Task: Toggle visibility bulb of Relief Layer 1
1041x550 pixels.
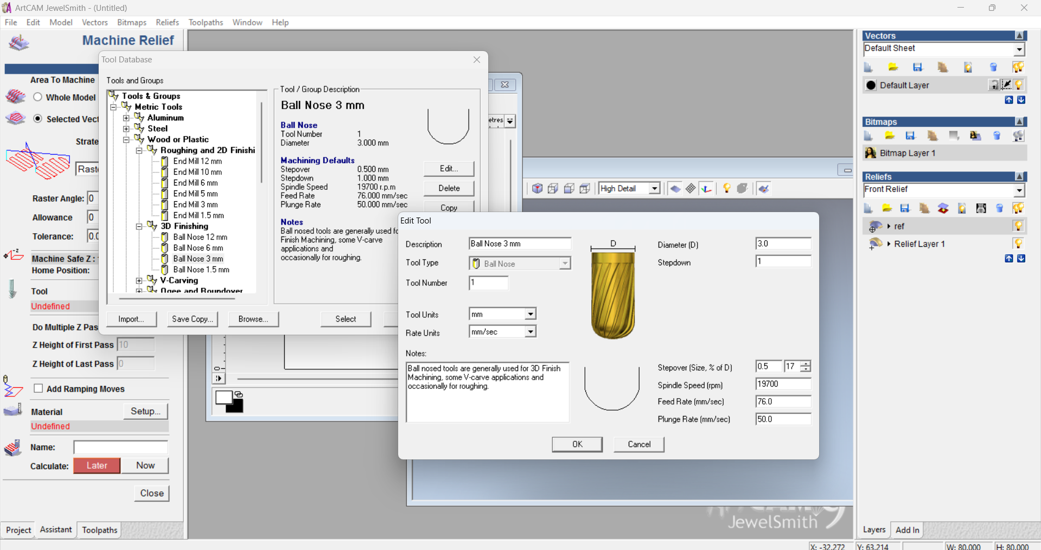Action: (x=1018, y=244)
